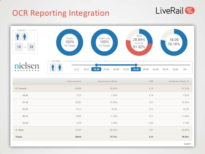205x154 pixels.
Task: Select the 55-64 age range label
Action: pos(175,69)
